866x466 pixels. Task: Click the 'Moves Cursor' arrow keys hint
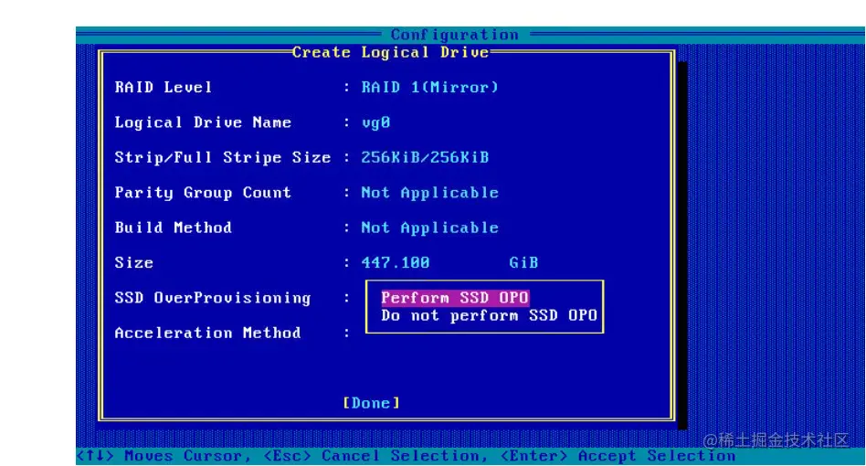(x=164, y=456)
